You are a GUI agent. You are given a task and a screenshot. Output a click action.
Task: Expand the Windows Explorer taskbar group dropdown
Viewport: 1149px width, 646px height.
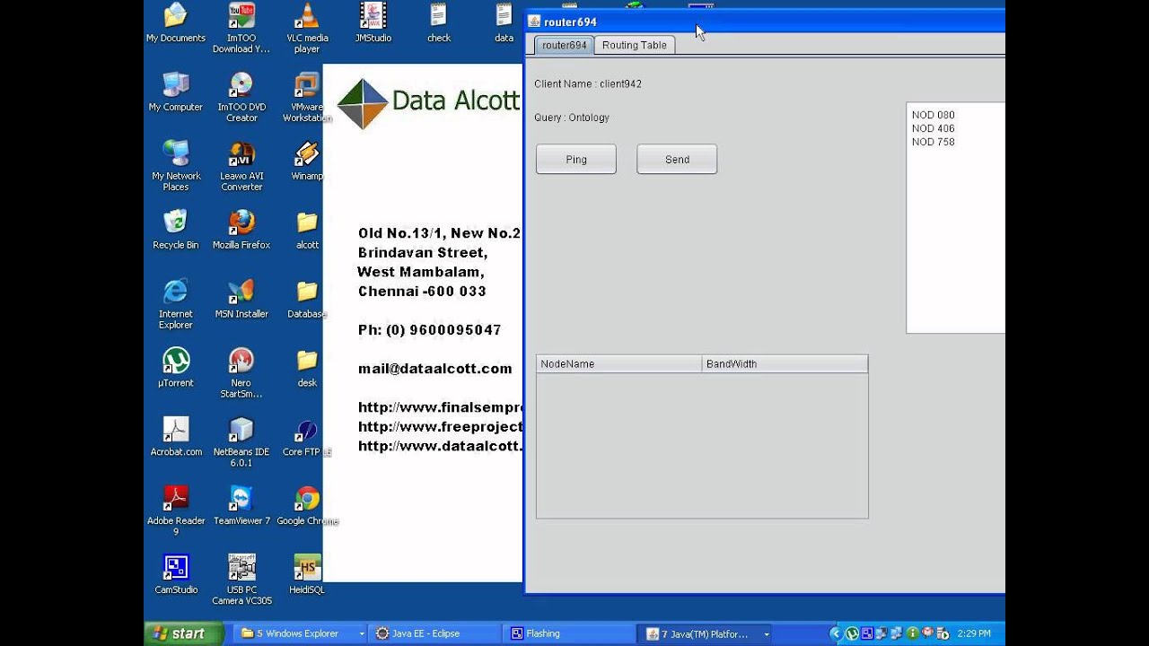tap(362, 633)
